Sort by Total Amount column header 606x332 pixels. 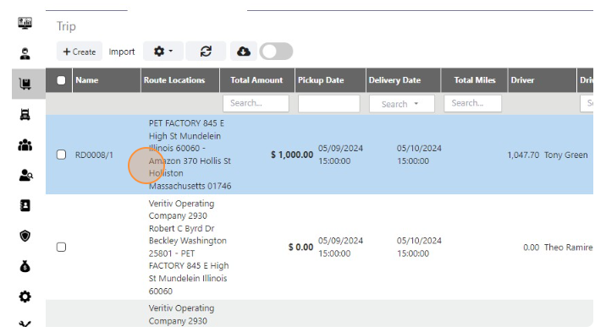(256, 80)
